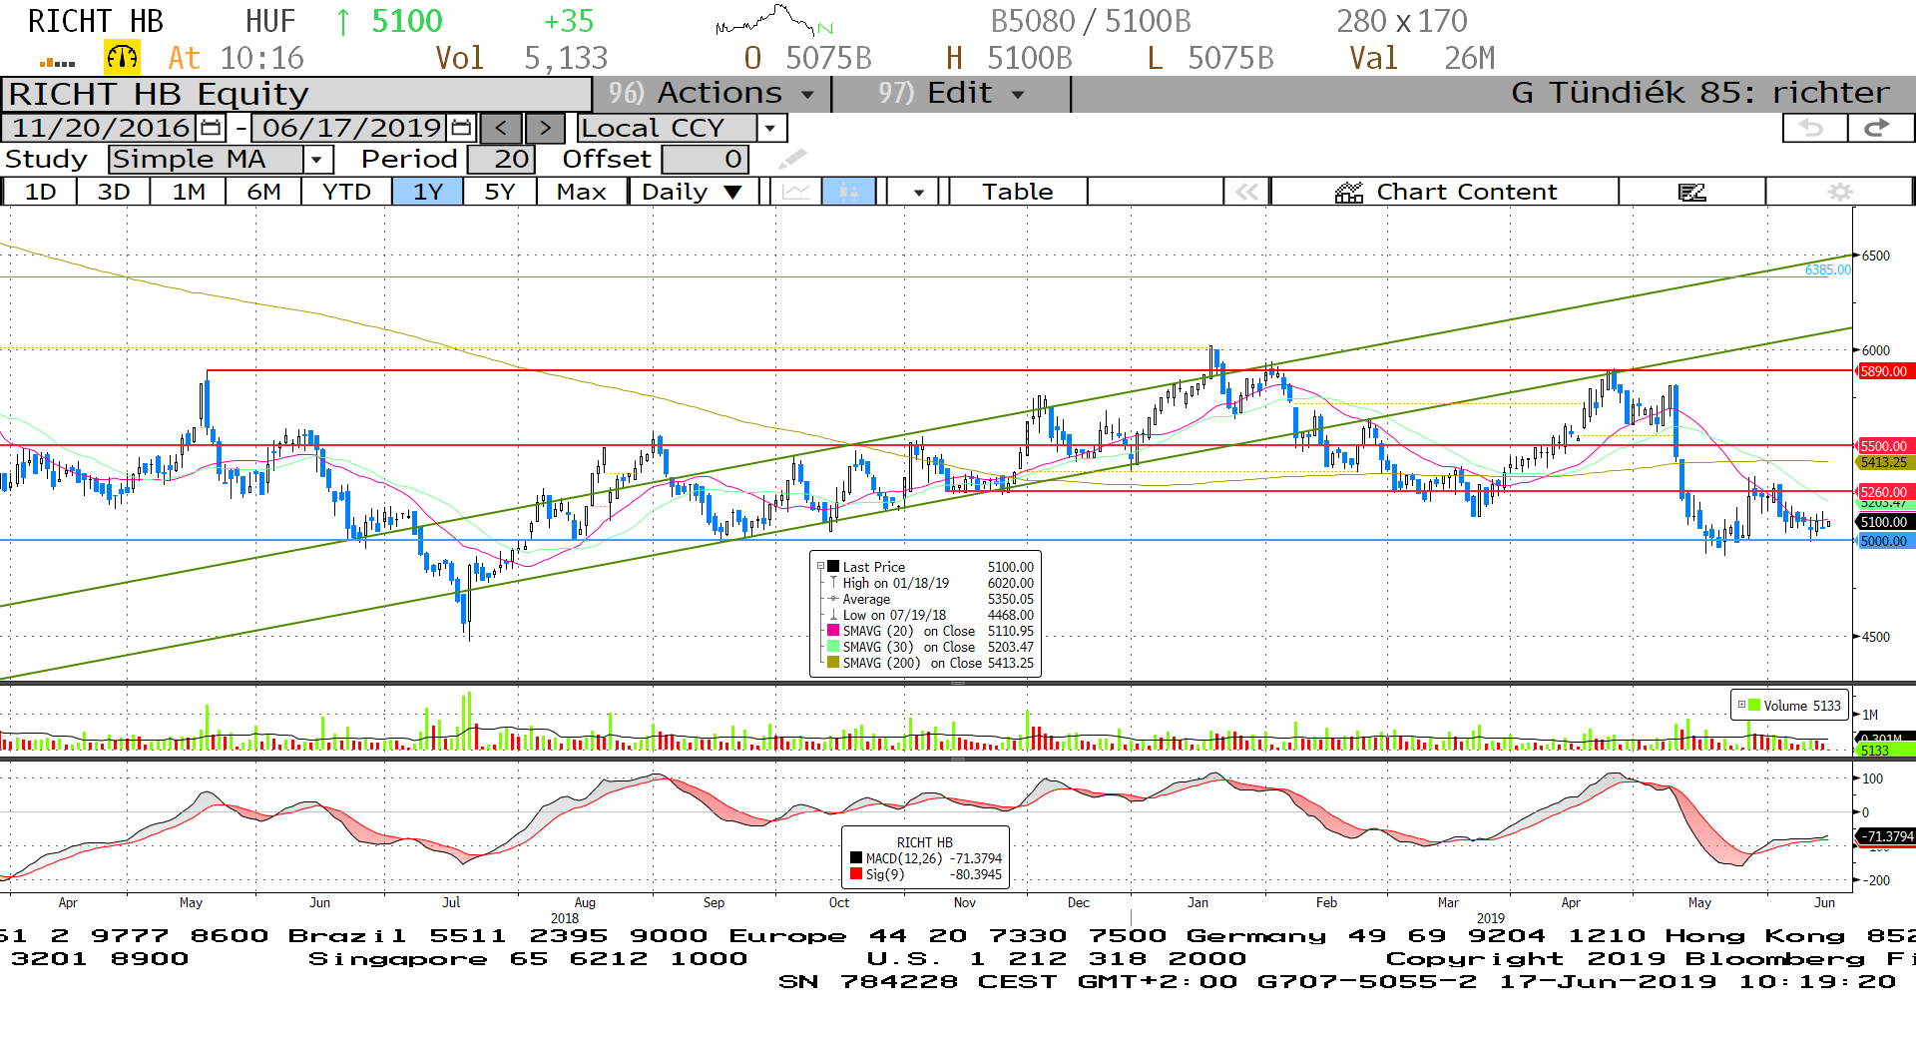1916x1037 pixels.
Task: Open the Daily periodicity dropdown
Action: point(693,192)
